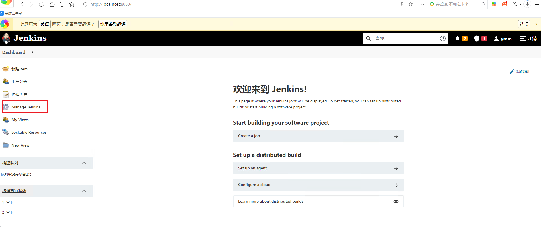The width and height of the screenshot is (541, 233).
Task: Click the 新建Item icon in sidebar
Action: point(6,69)
